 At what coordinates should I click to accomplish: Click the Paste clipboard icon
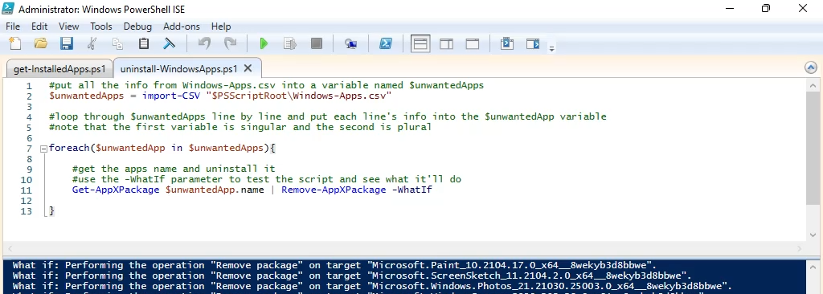[143, 43]
